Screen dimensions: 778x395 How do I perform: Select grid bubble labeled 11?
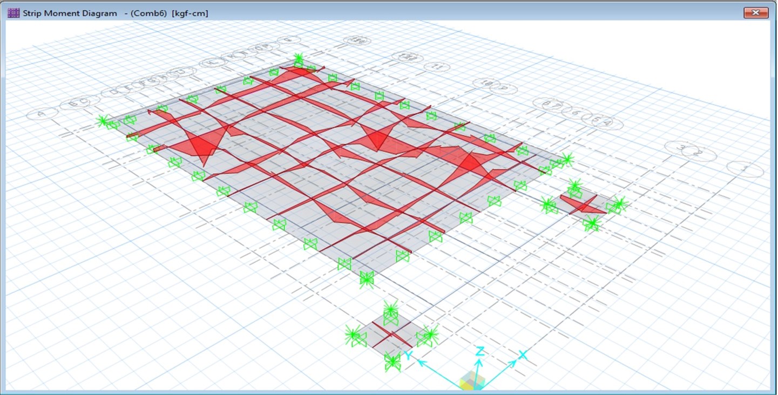click(x=437, y=67)
